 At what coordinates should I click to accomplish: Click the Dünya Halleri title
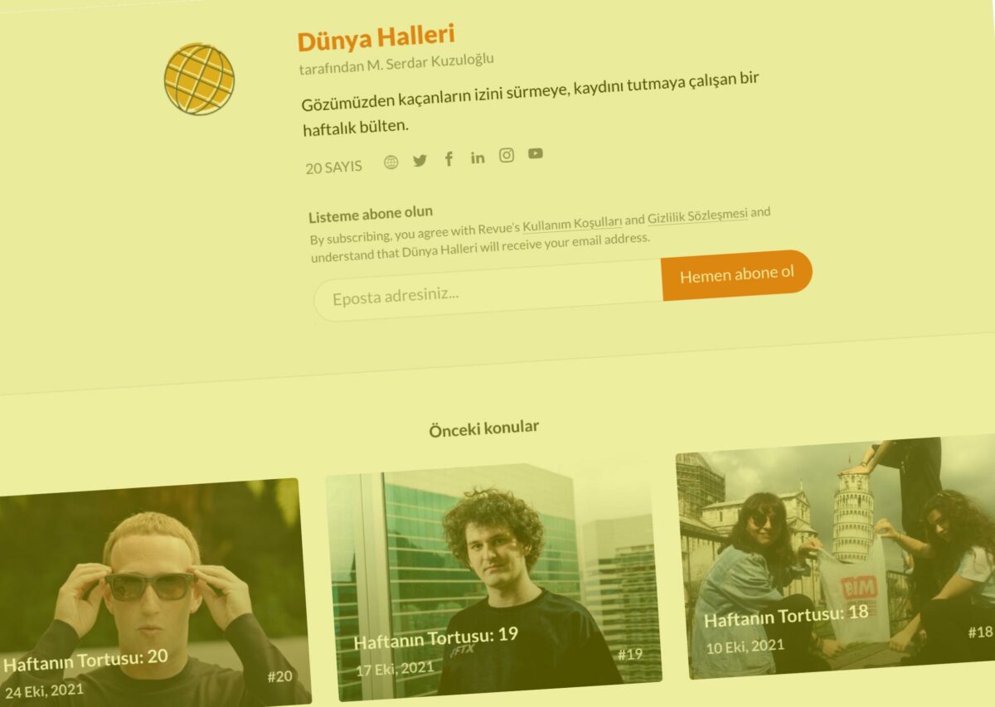[x=376, y=38]
